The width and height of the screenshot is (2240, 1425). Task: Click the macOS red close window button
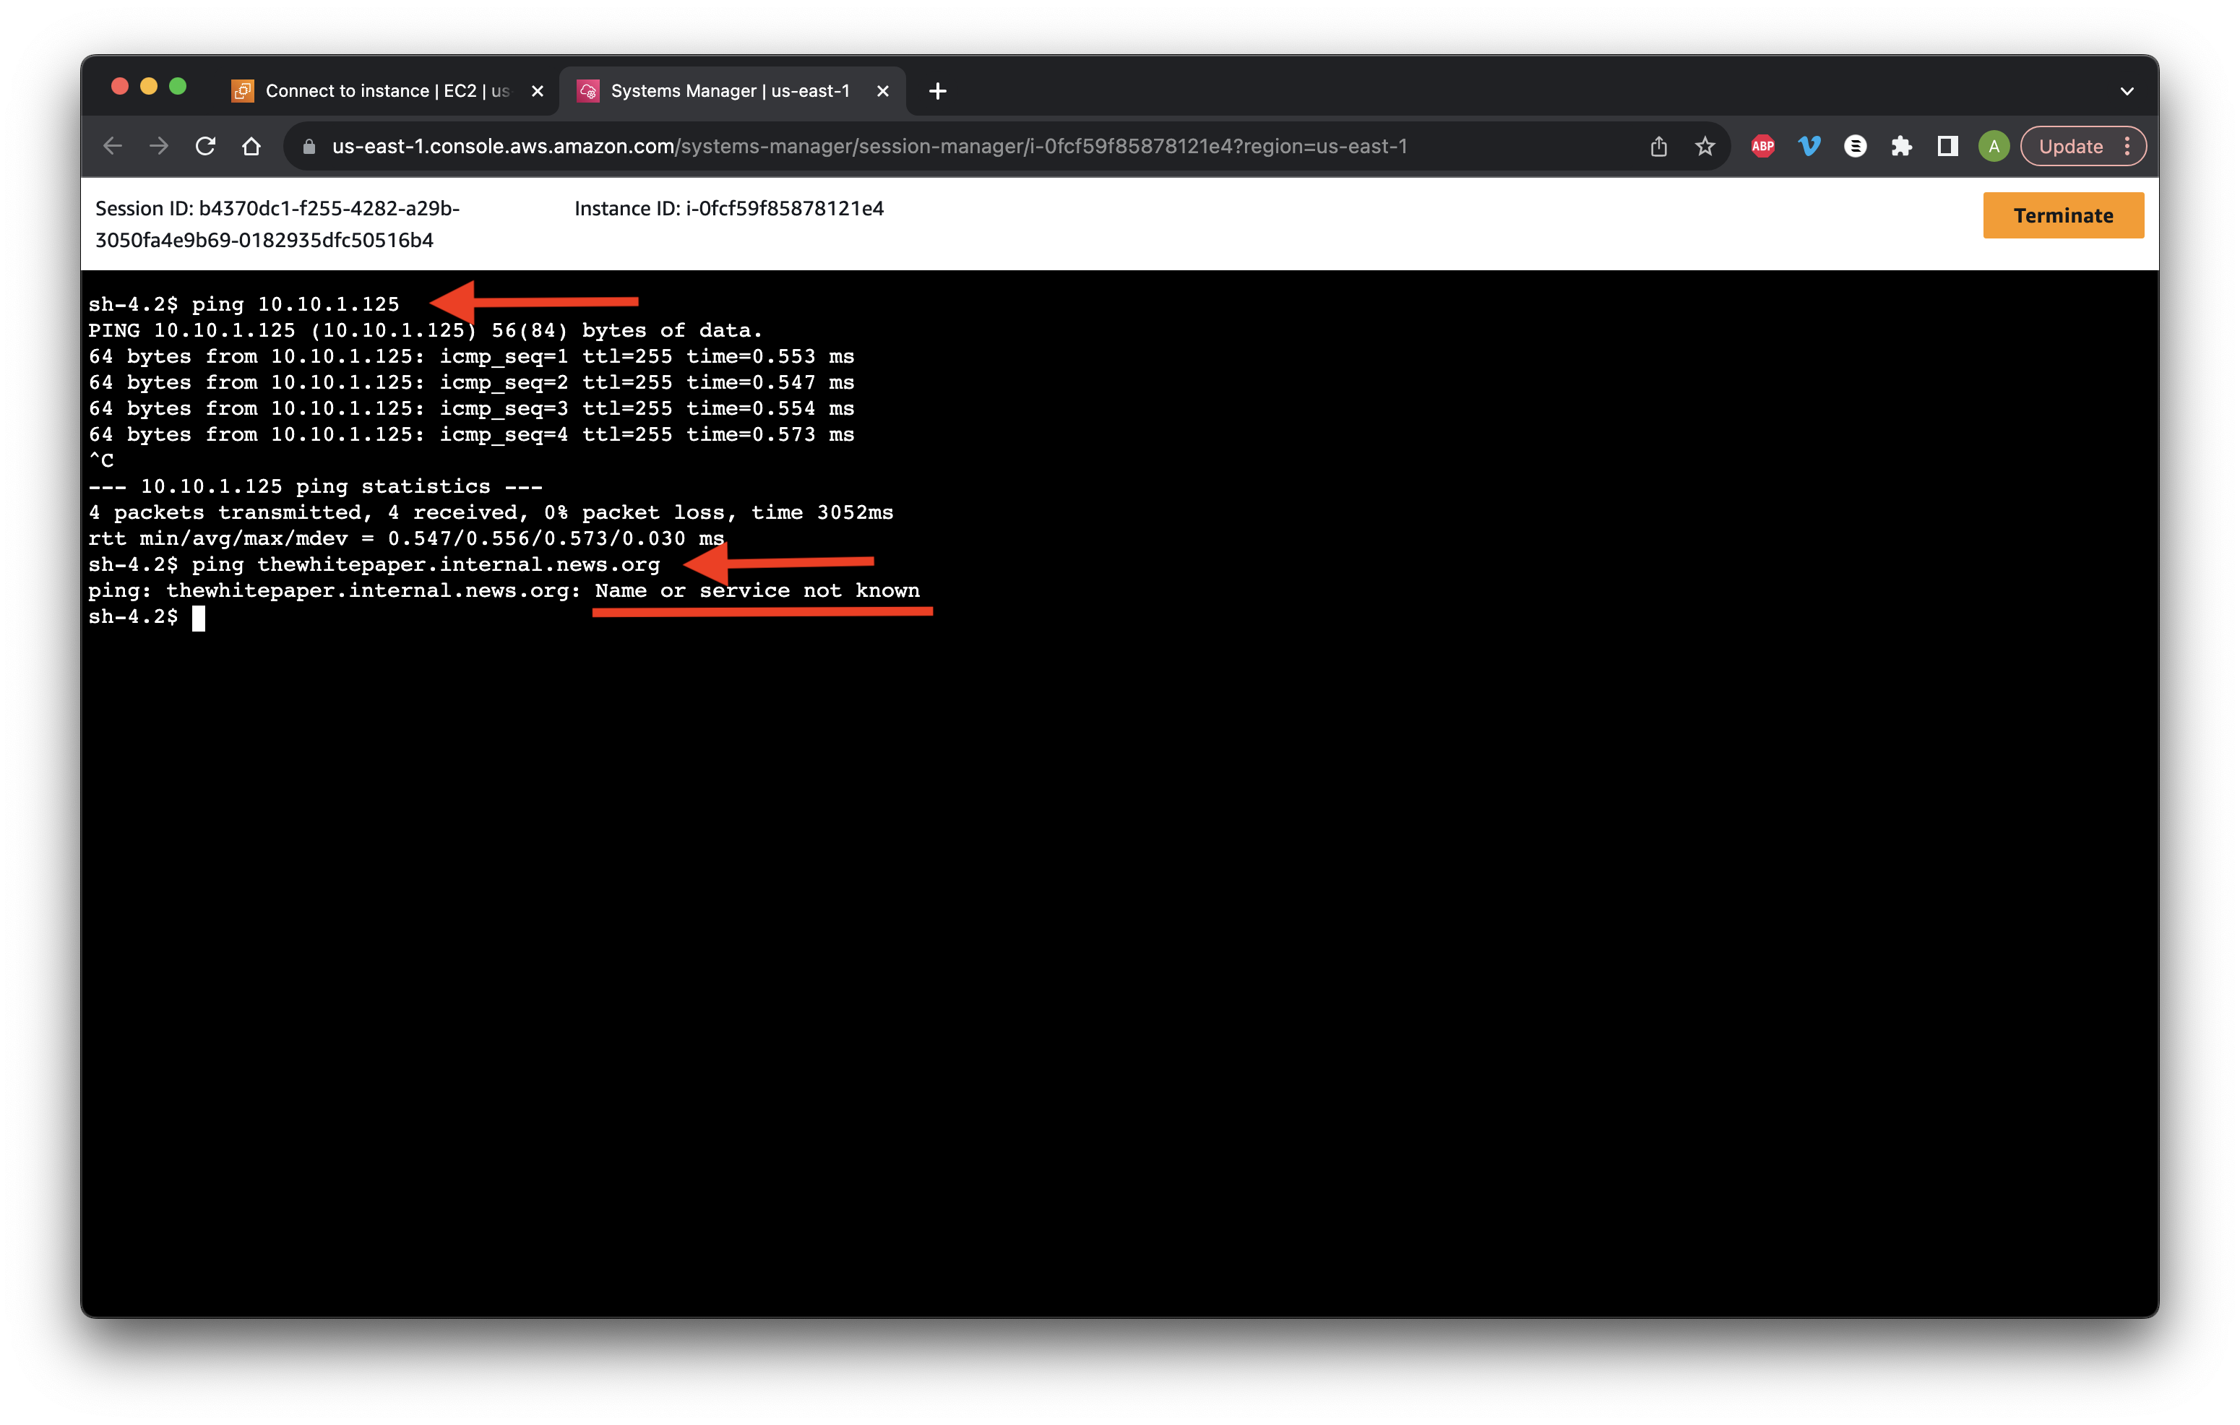click(119, 87)
